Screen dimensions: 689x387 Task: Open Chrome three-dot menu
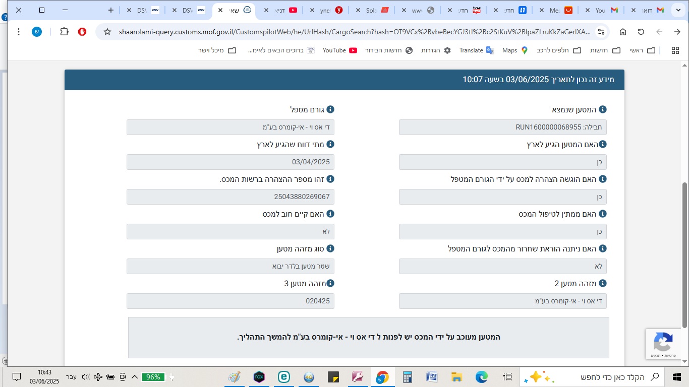coord(19,32)
